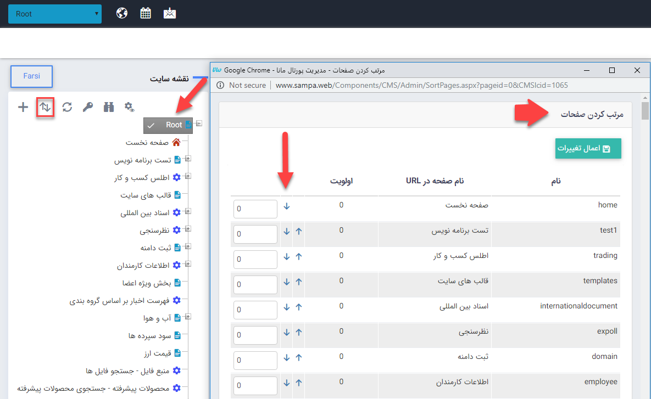
Task: Click priority input field for home row
Action: click(255, 209)
